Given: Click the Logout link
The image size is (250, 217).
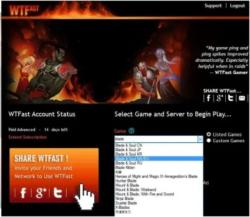Looking at the screenshot, I should 238,6.
